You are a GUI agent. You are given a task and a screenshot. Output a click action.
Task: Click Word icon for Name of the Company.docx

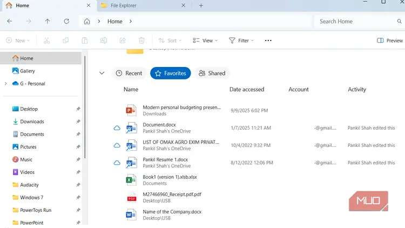131,215
